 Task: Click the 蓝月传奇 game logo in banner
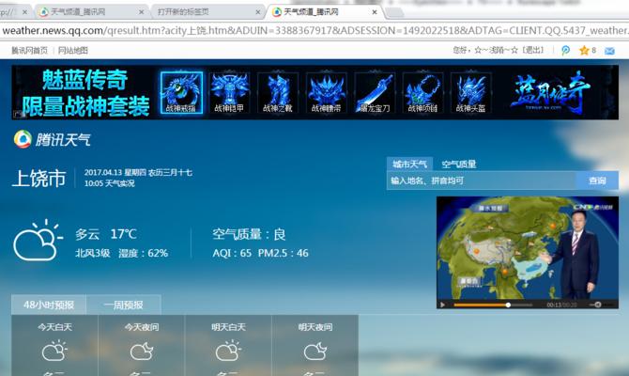click(x=549, y=91)
